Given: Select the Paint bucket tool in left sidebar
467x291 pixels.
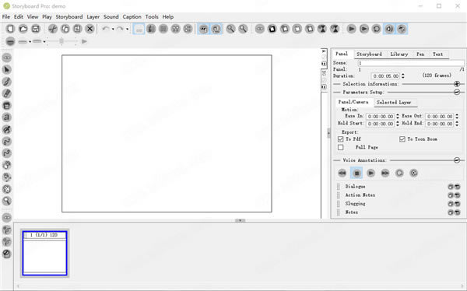Looking at the screenshot, I should [6, 106].
